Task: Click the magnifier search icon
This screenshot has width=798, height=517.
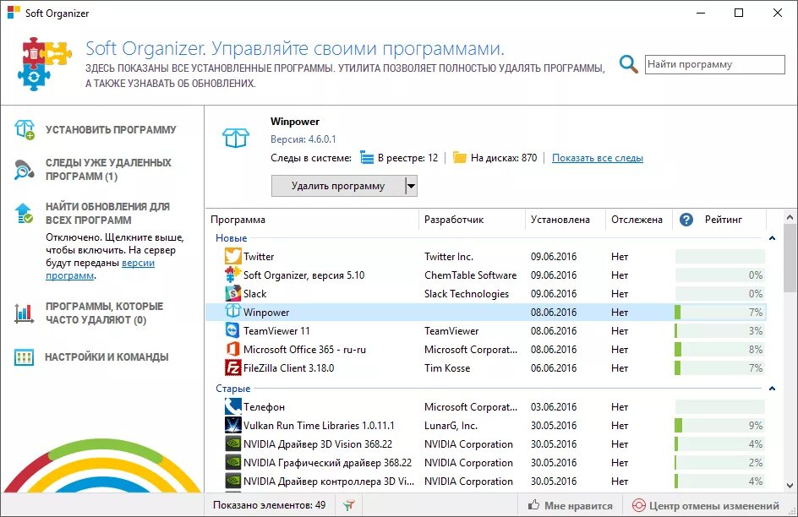Action: (x=629, y=64)
